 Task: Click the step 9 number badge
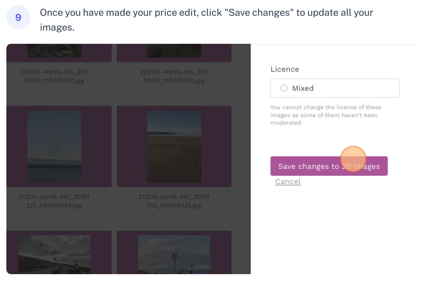[18, 17]
